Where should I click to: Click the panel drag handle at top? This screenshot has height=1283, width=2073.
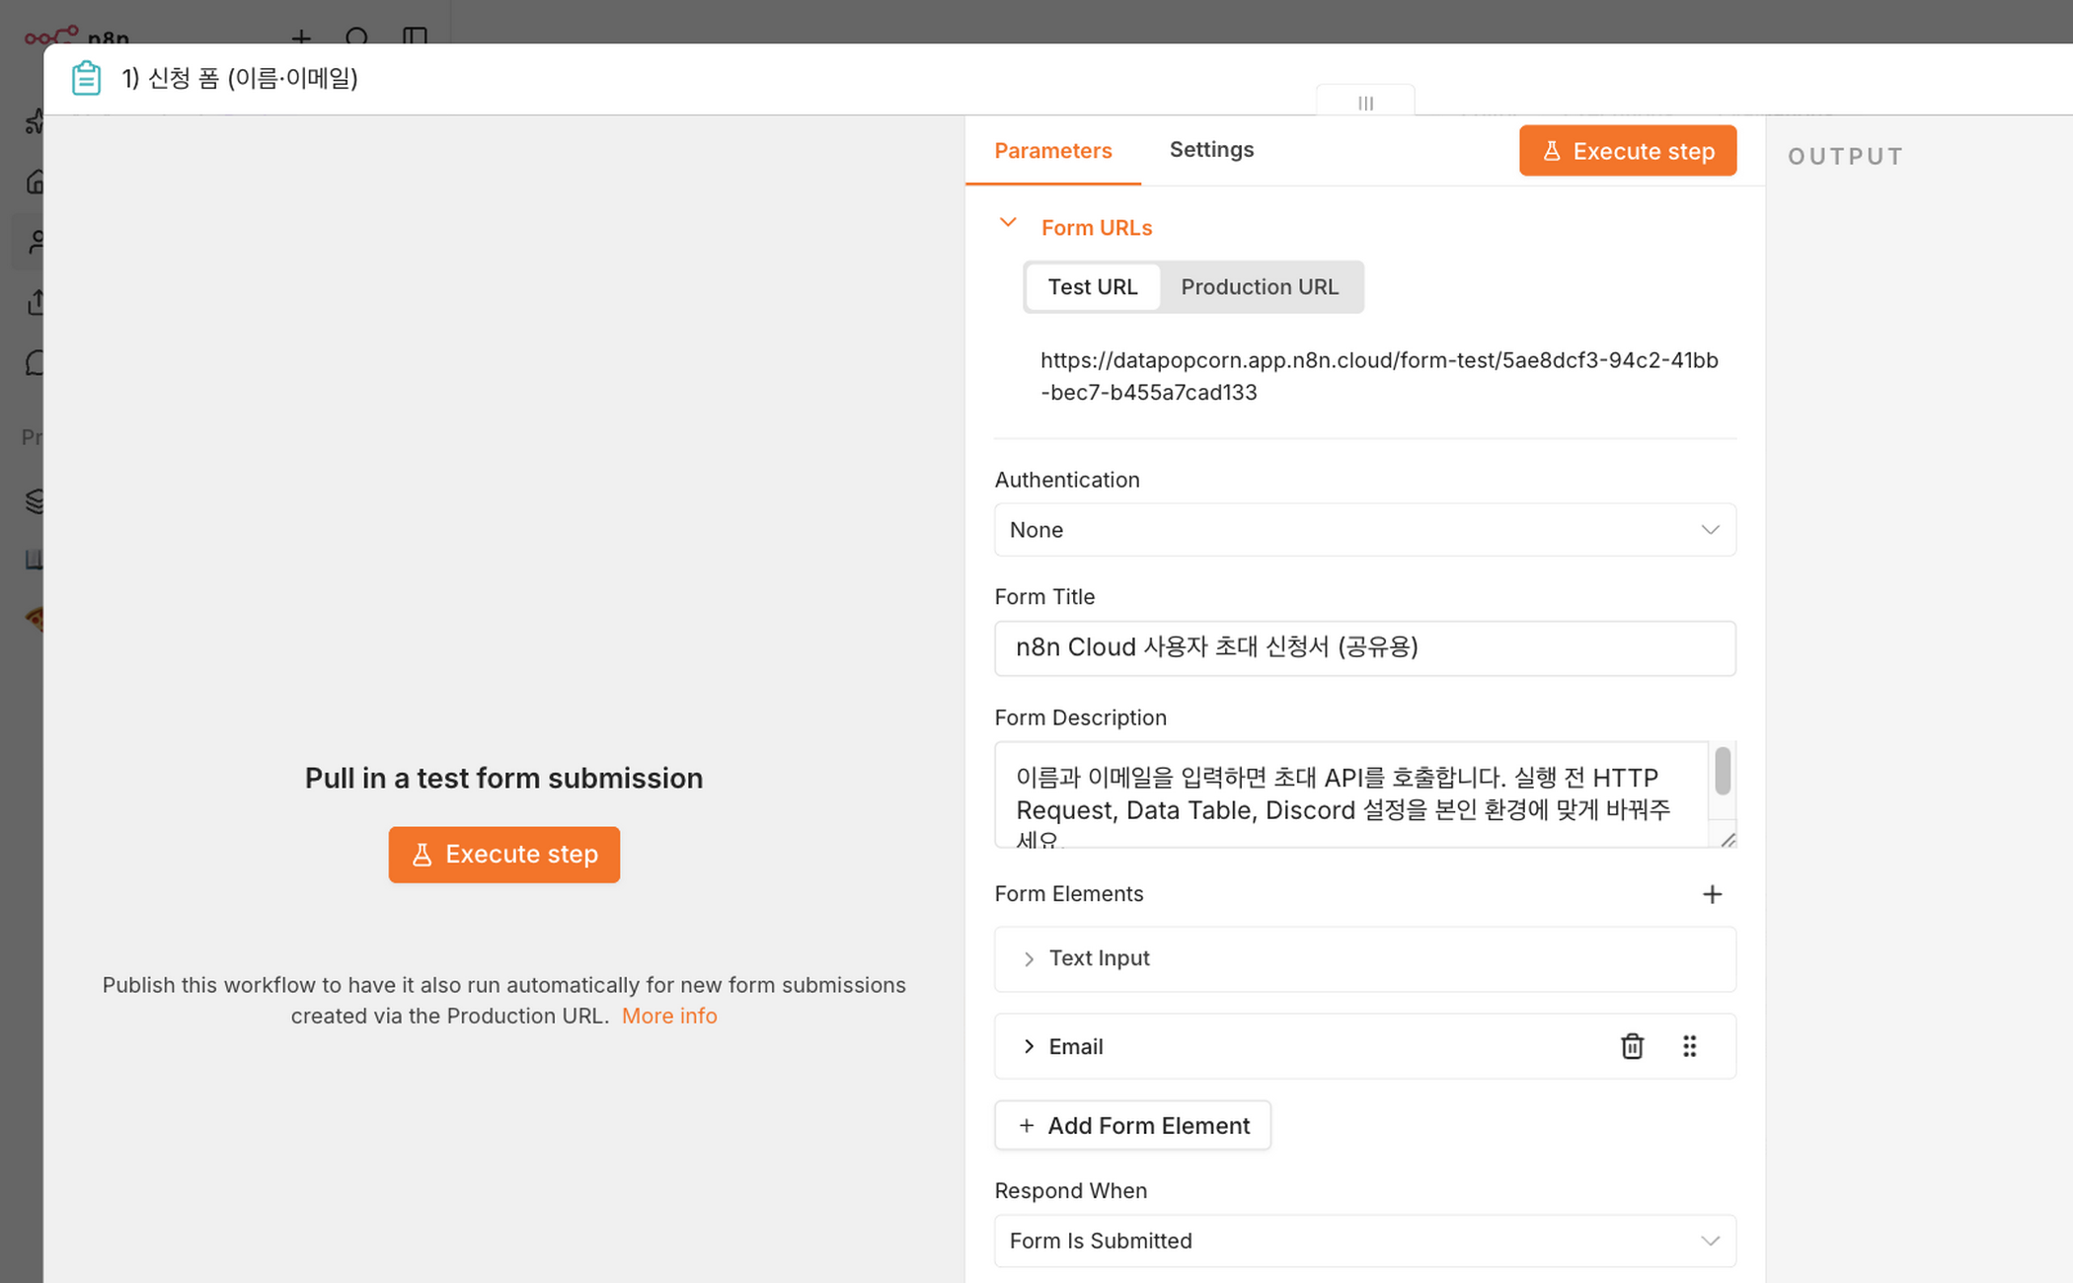tap(1365, 103)
